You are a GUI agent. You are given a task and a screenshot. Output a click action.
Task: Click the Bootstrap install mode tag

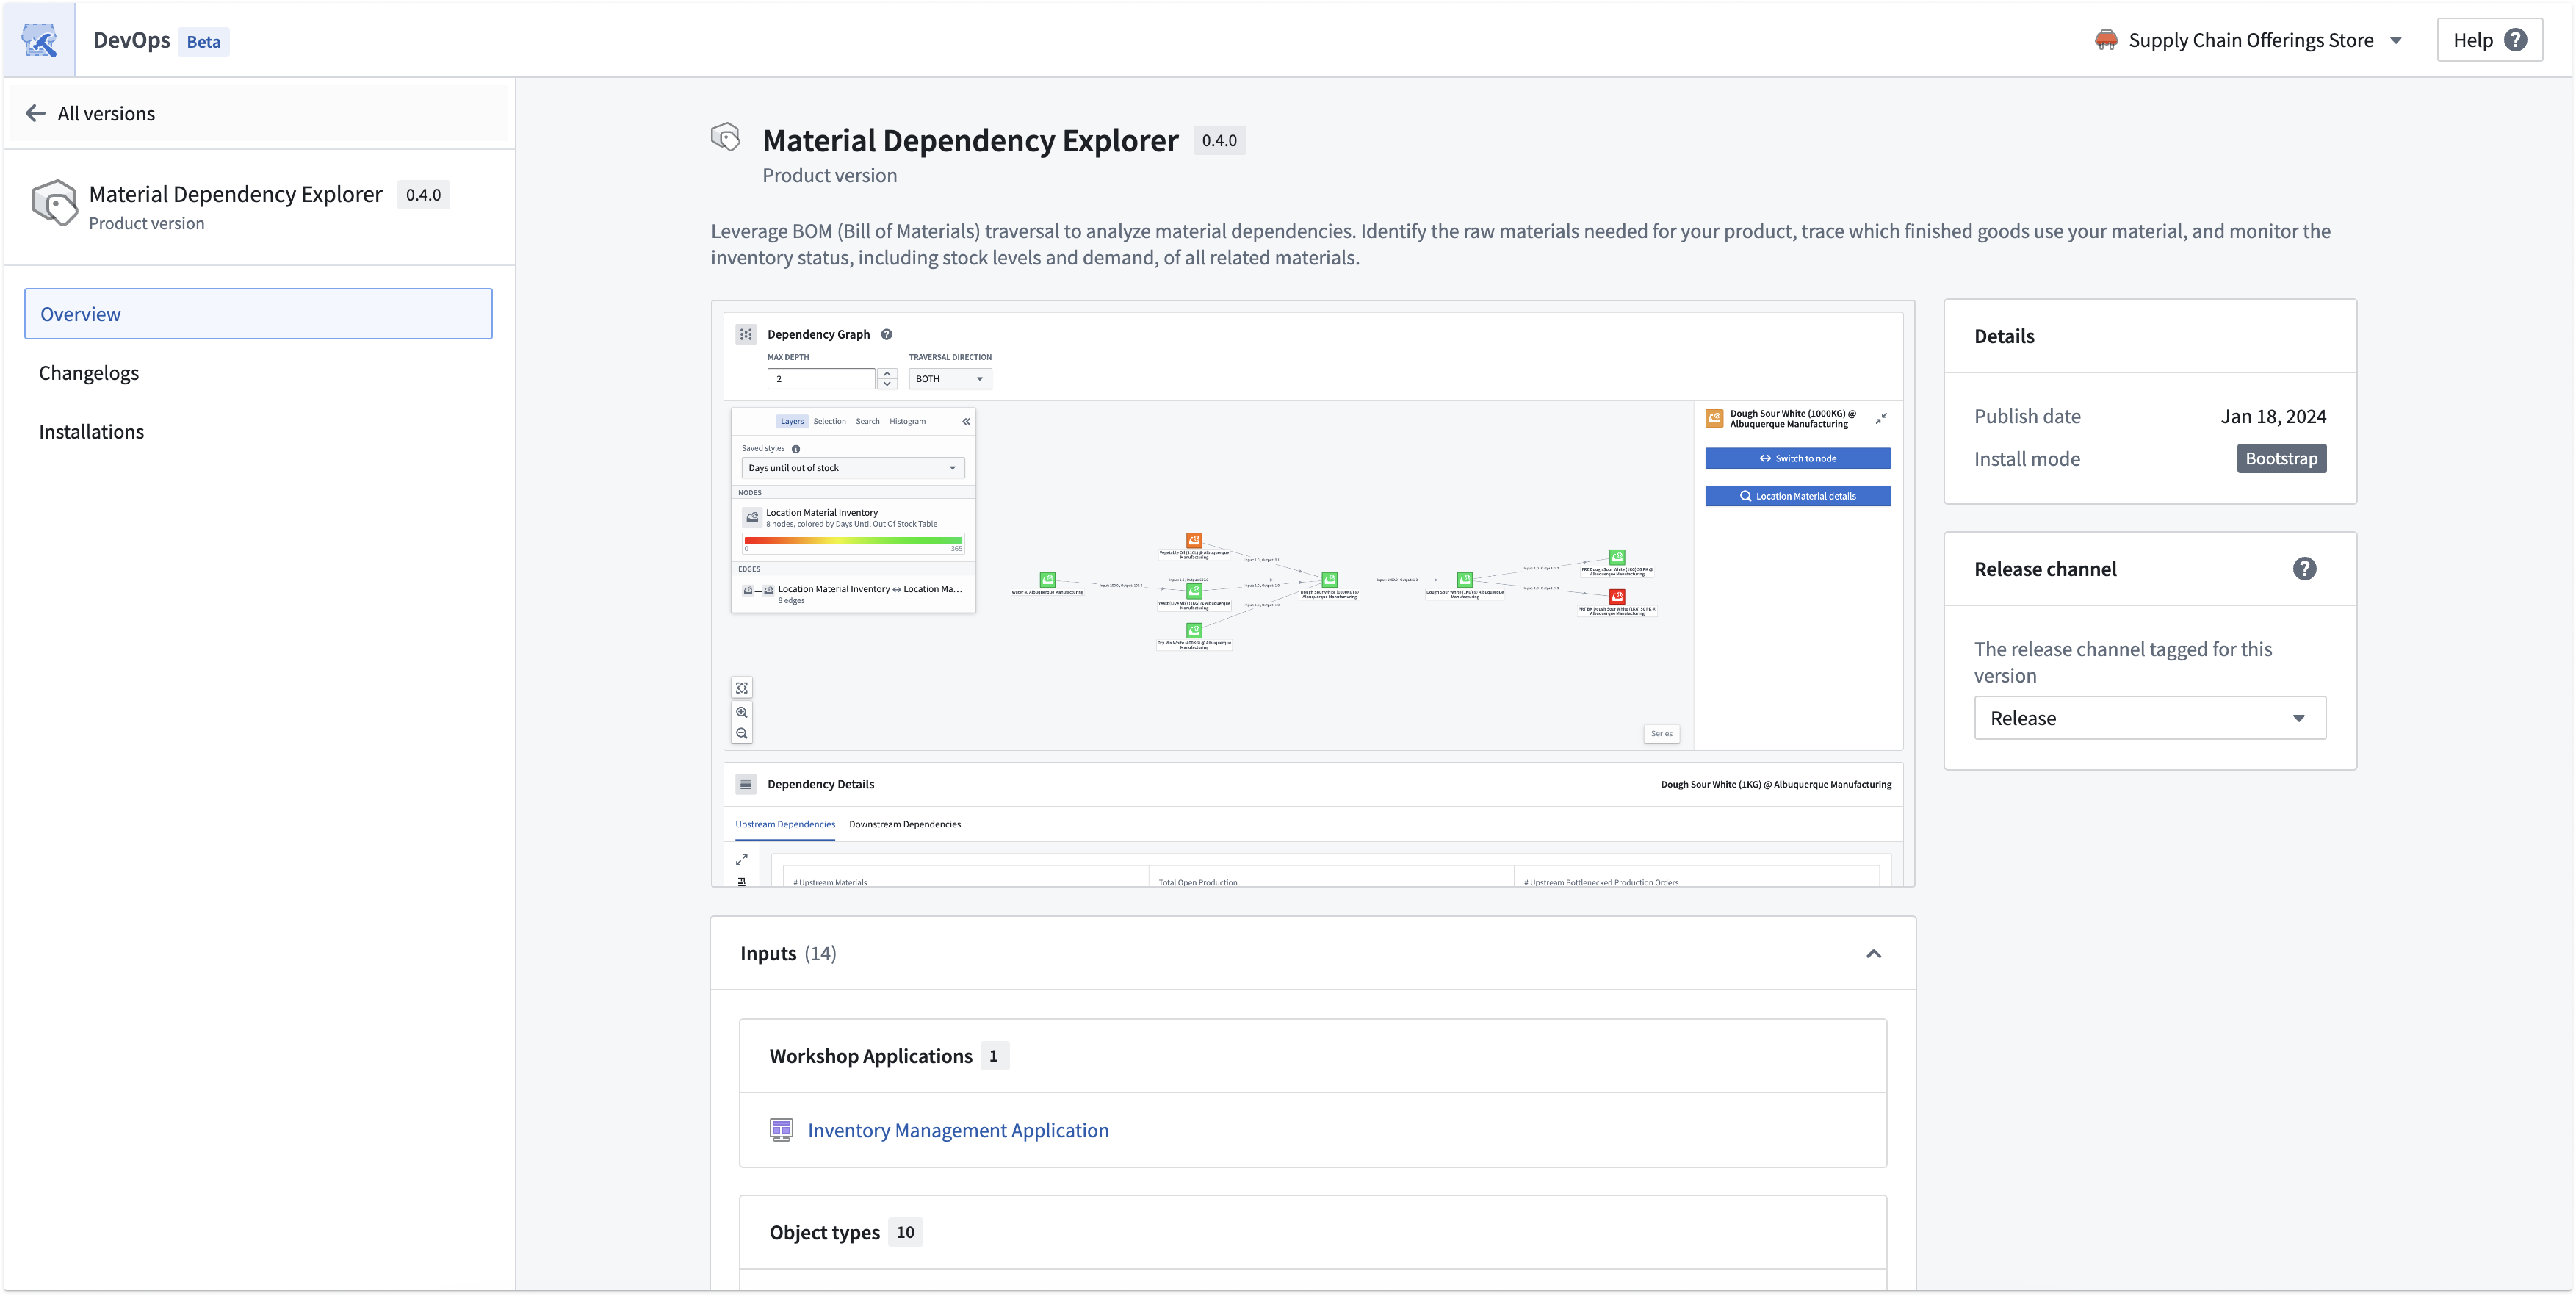pyautogui.click(x=2281, y=458)
